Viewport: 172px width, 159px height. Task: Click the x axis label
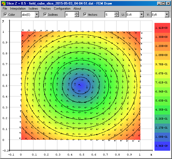(151, 154)
